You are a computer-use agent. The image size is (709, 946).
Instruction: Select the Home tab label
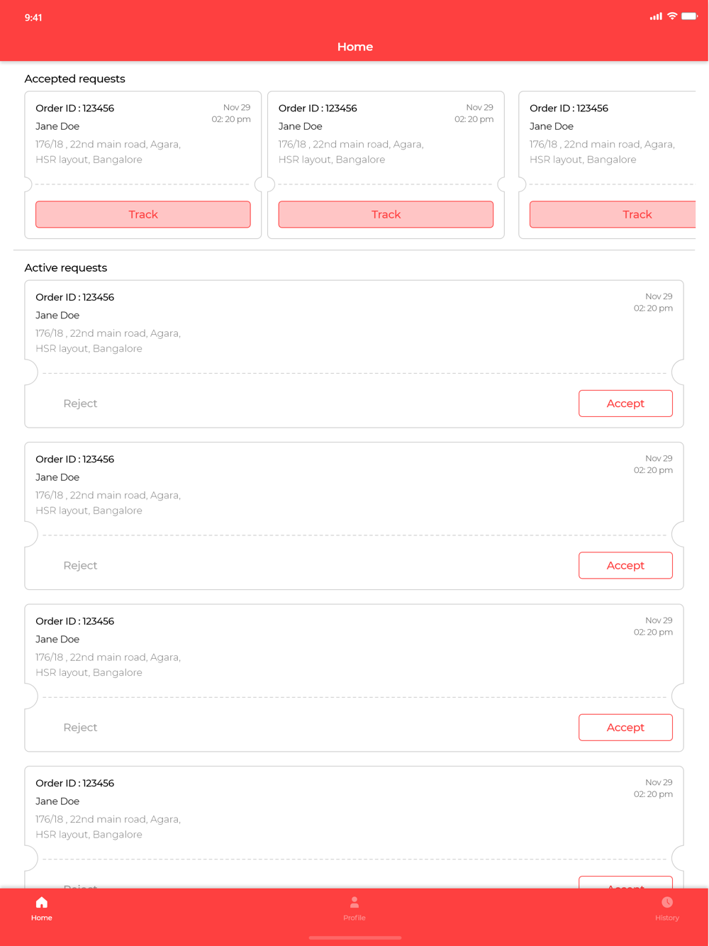pyautogui.click(x=42, y=918)
